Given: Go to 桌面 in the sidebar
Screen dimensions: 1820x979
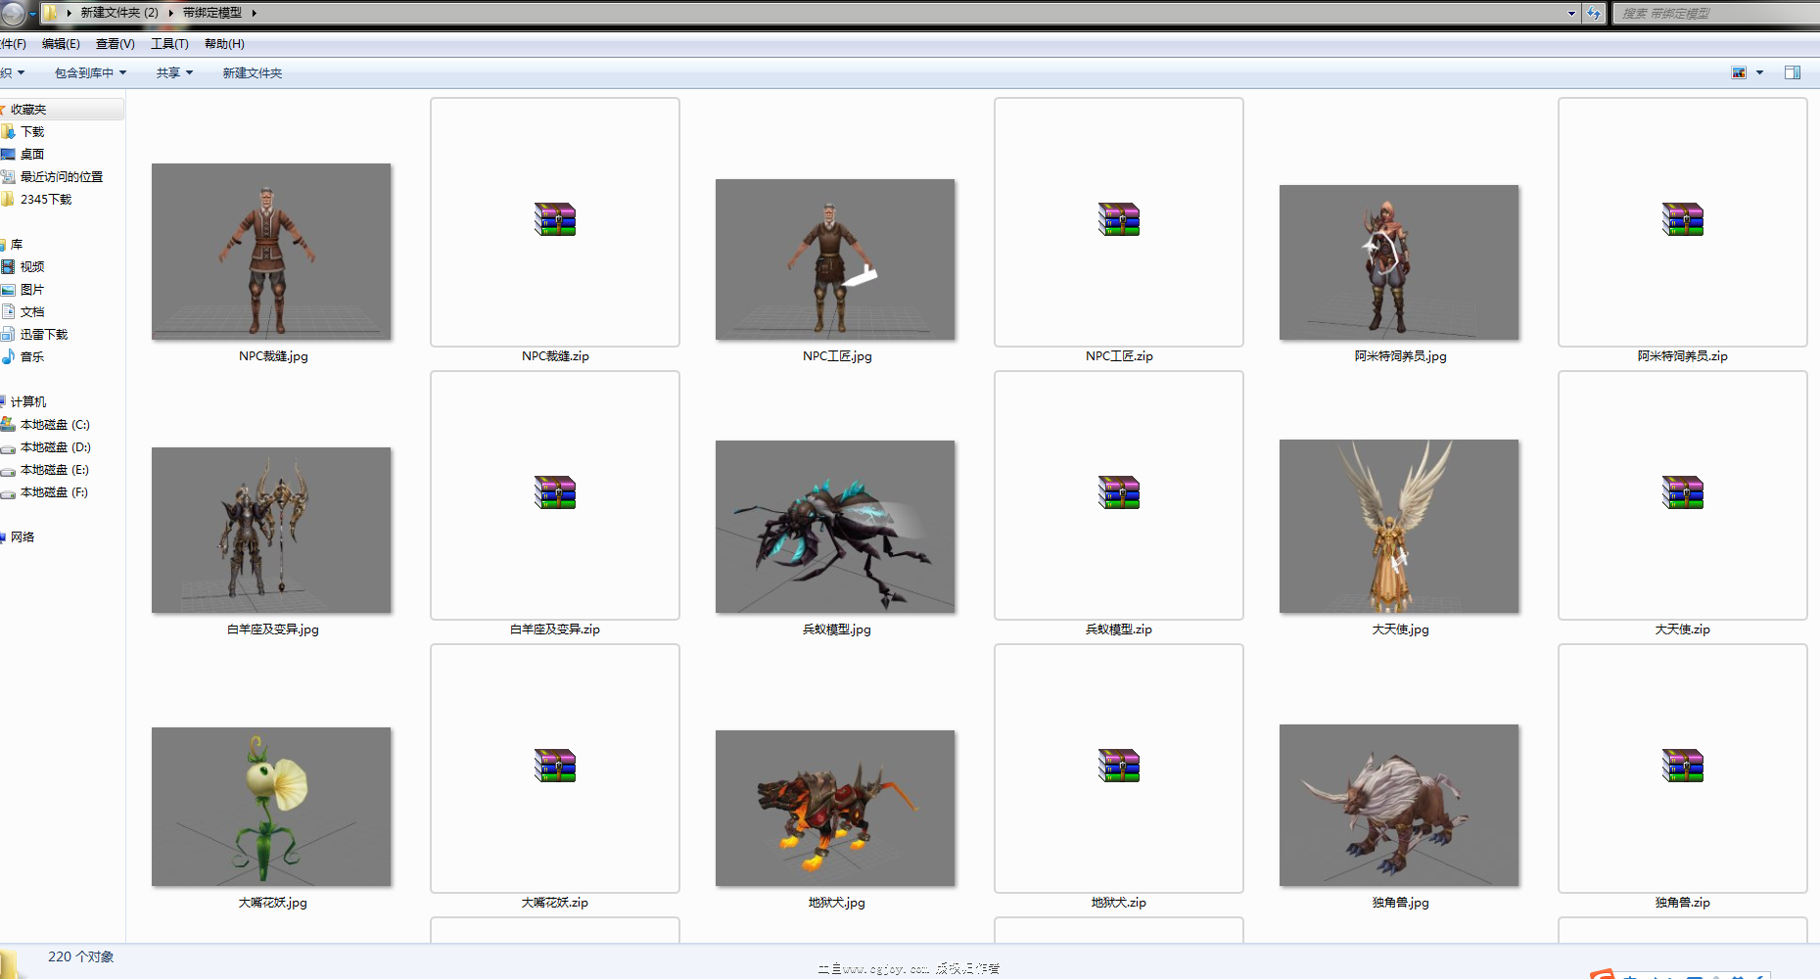Looking at the screenshot, I should coord(32,155).
